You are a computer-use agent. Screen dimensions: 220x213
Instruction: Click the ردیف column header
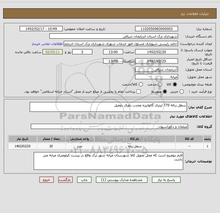coord(207,139)
